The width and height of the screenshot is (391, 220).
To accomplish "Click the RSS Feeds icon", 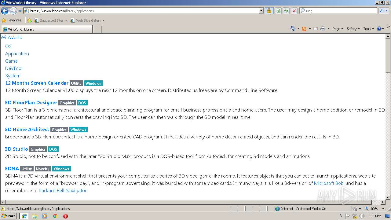I will 304,29.
